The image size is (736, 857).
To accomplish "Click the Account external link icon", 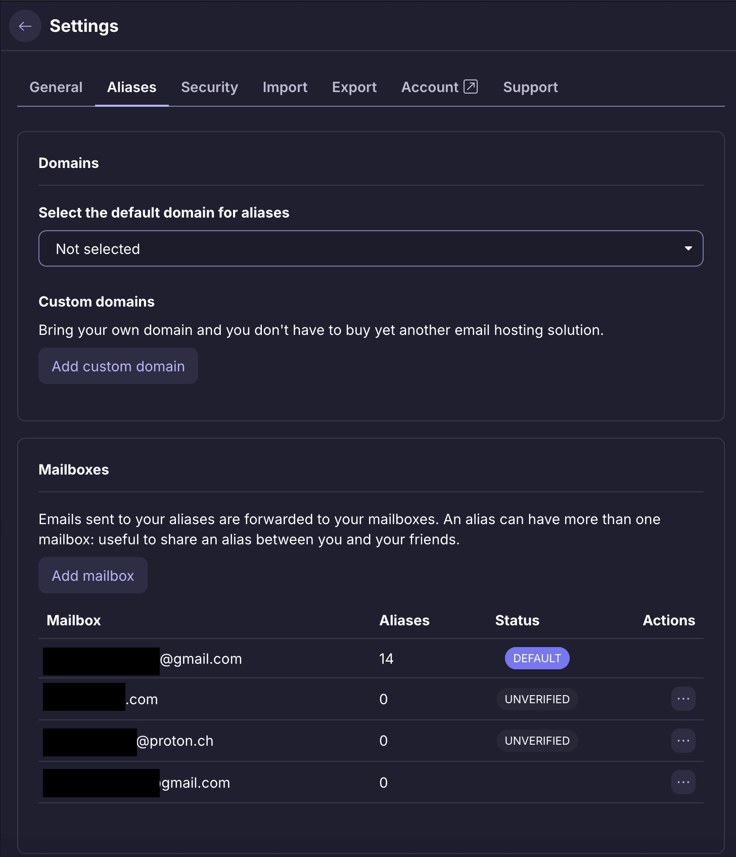I will click(471, 87).
